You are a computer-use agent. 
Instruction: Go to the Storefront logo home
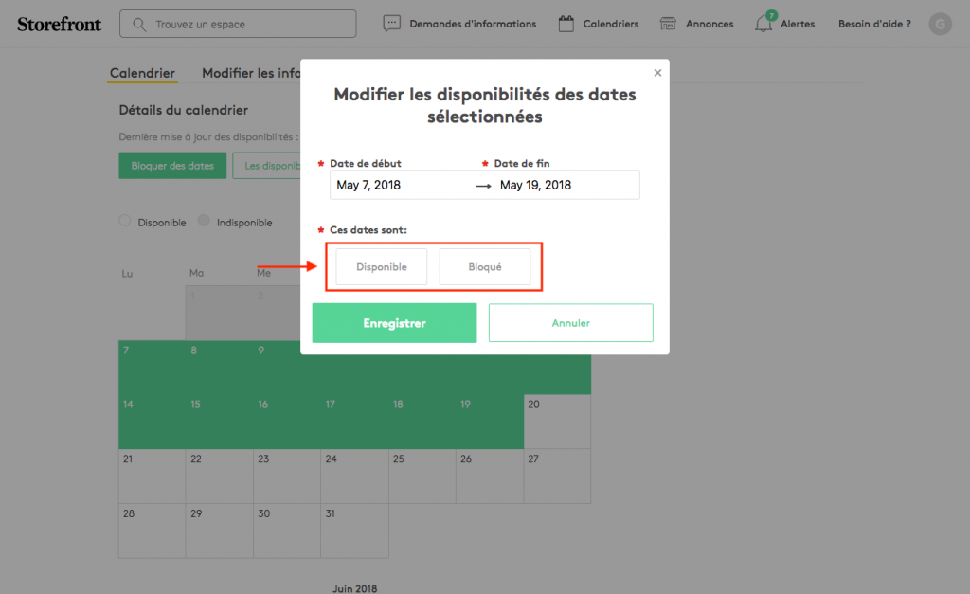60,24
